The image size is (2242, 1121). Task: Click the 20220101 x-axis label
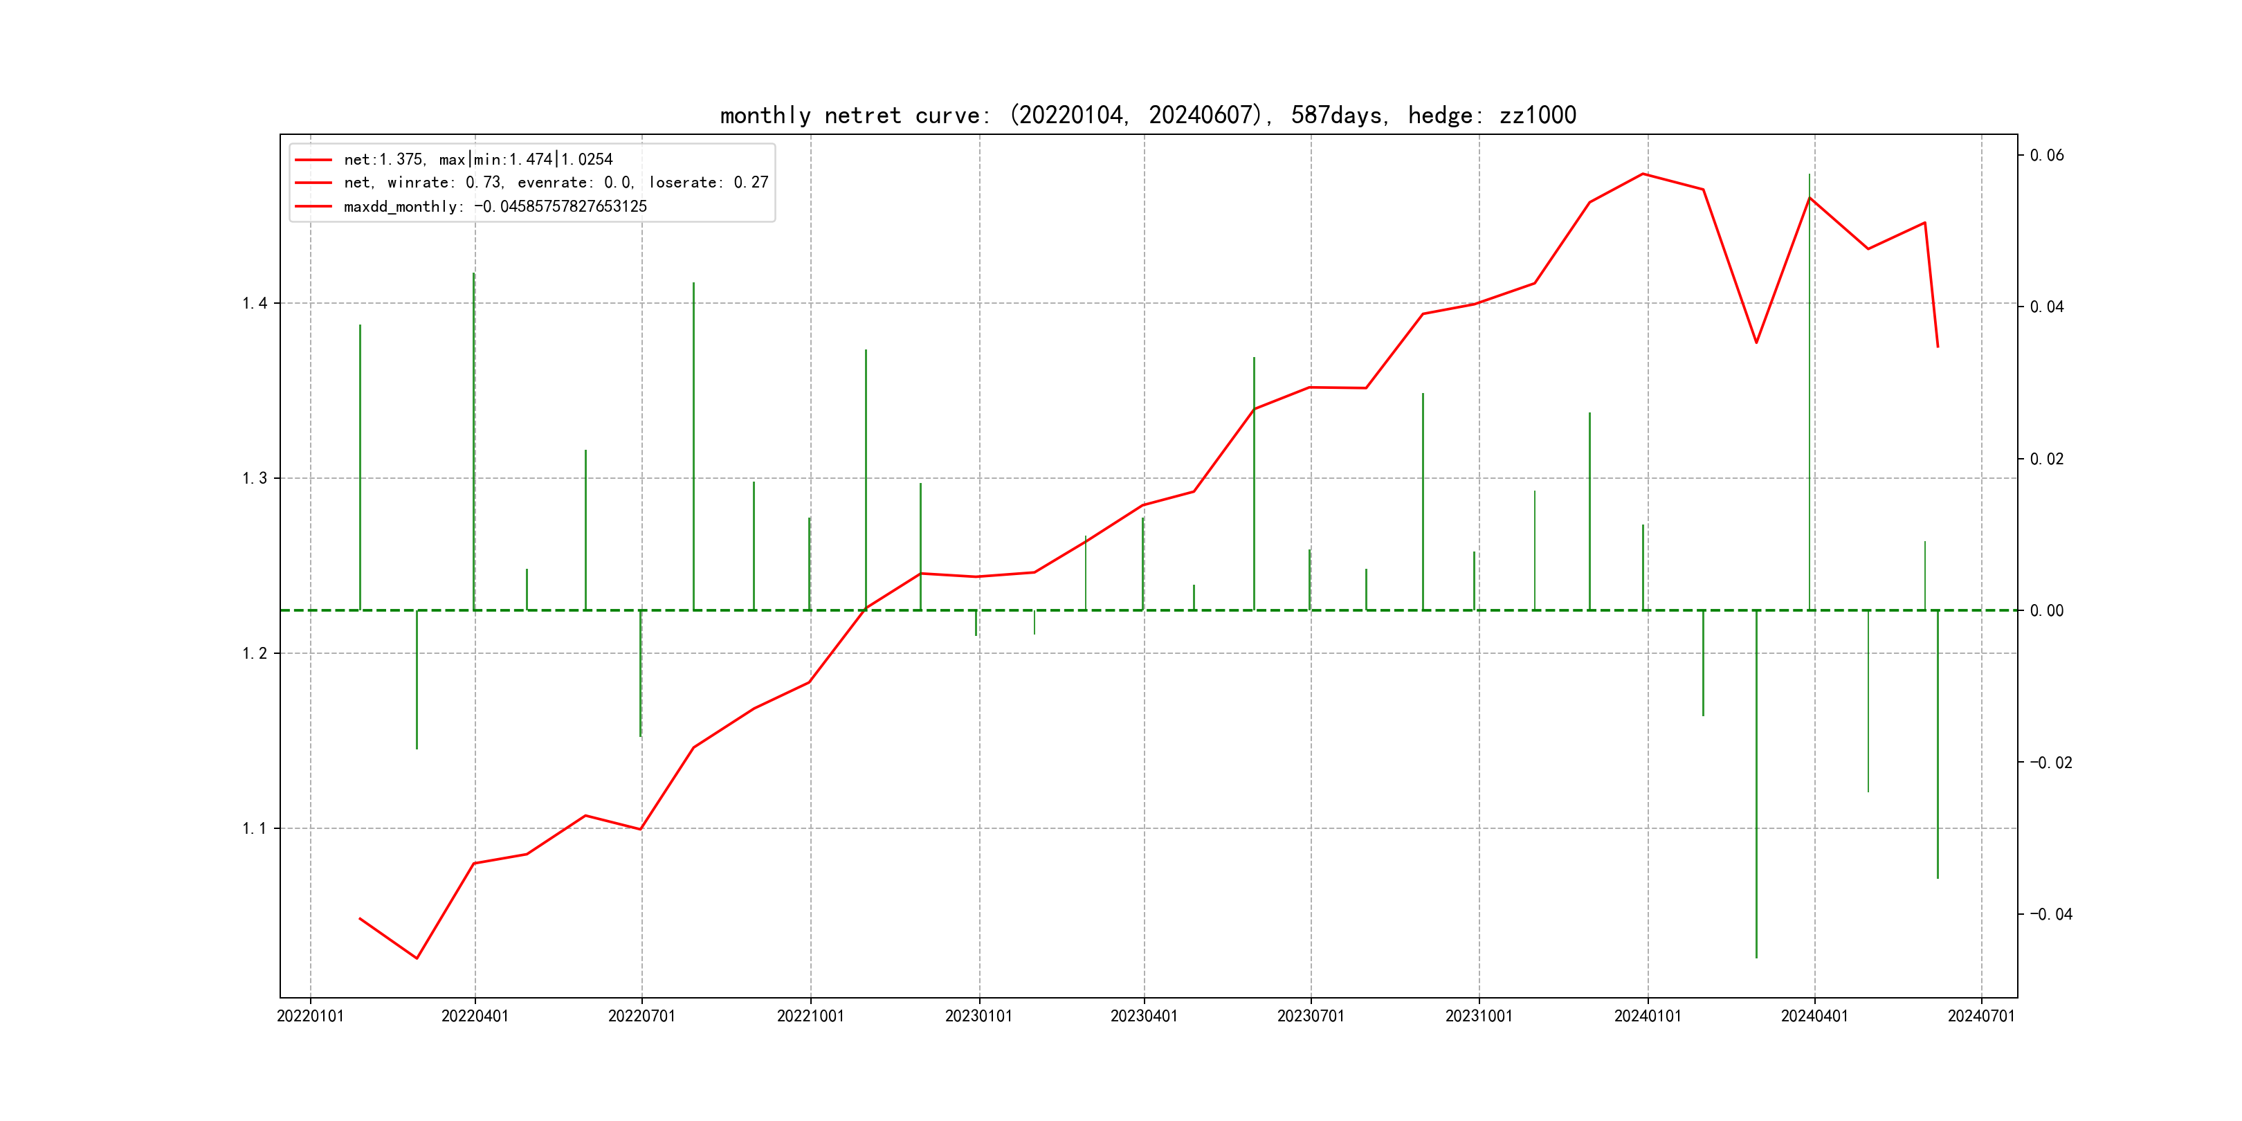(x=310, y=1017)
